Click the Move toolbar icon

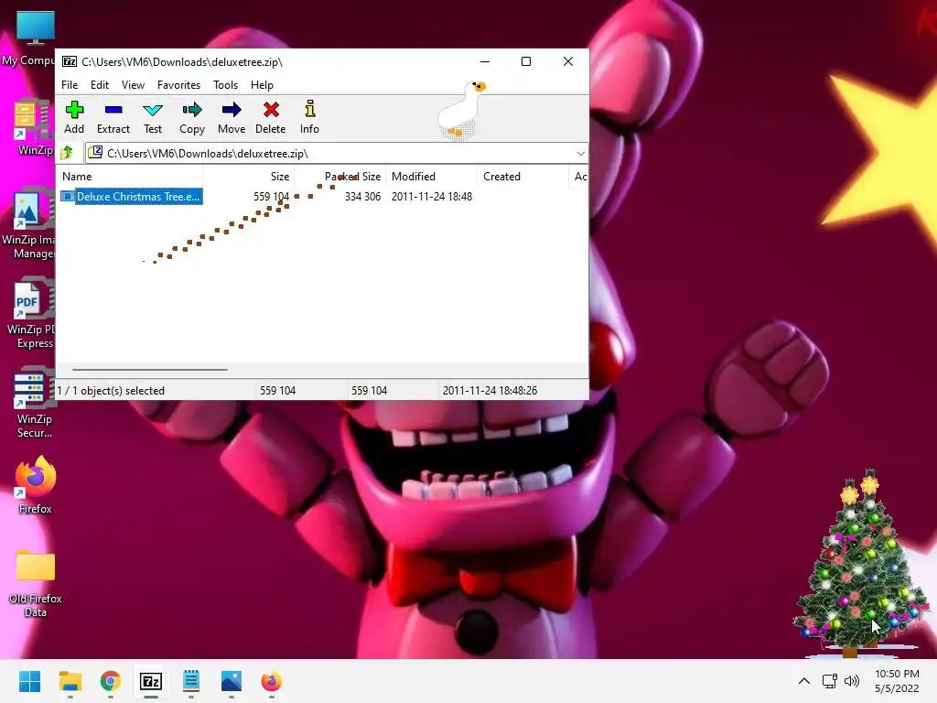[x=232, y=117]
